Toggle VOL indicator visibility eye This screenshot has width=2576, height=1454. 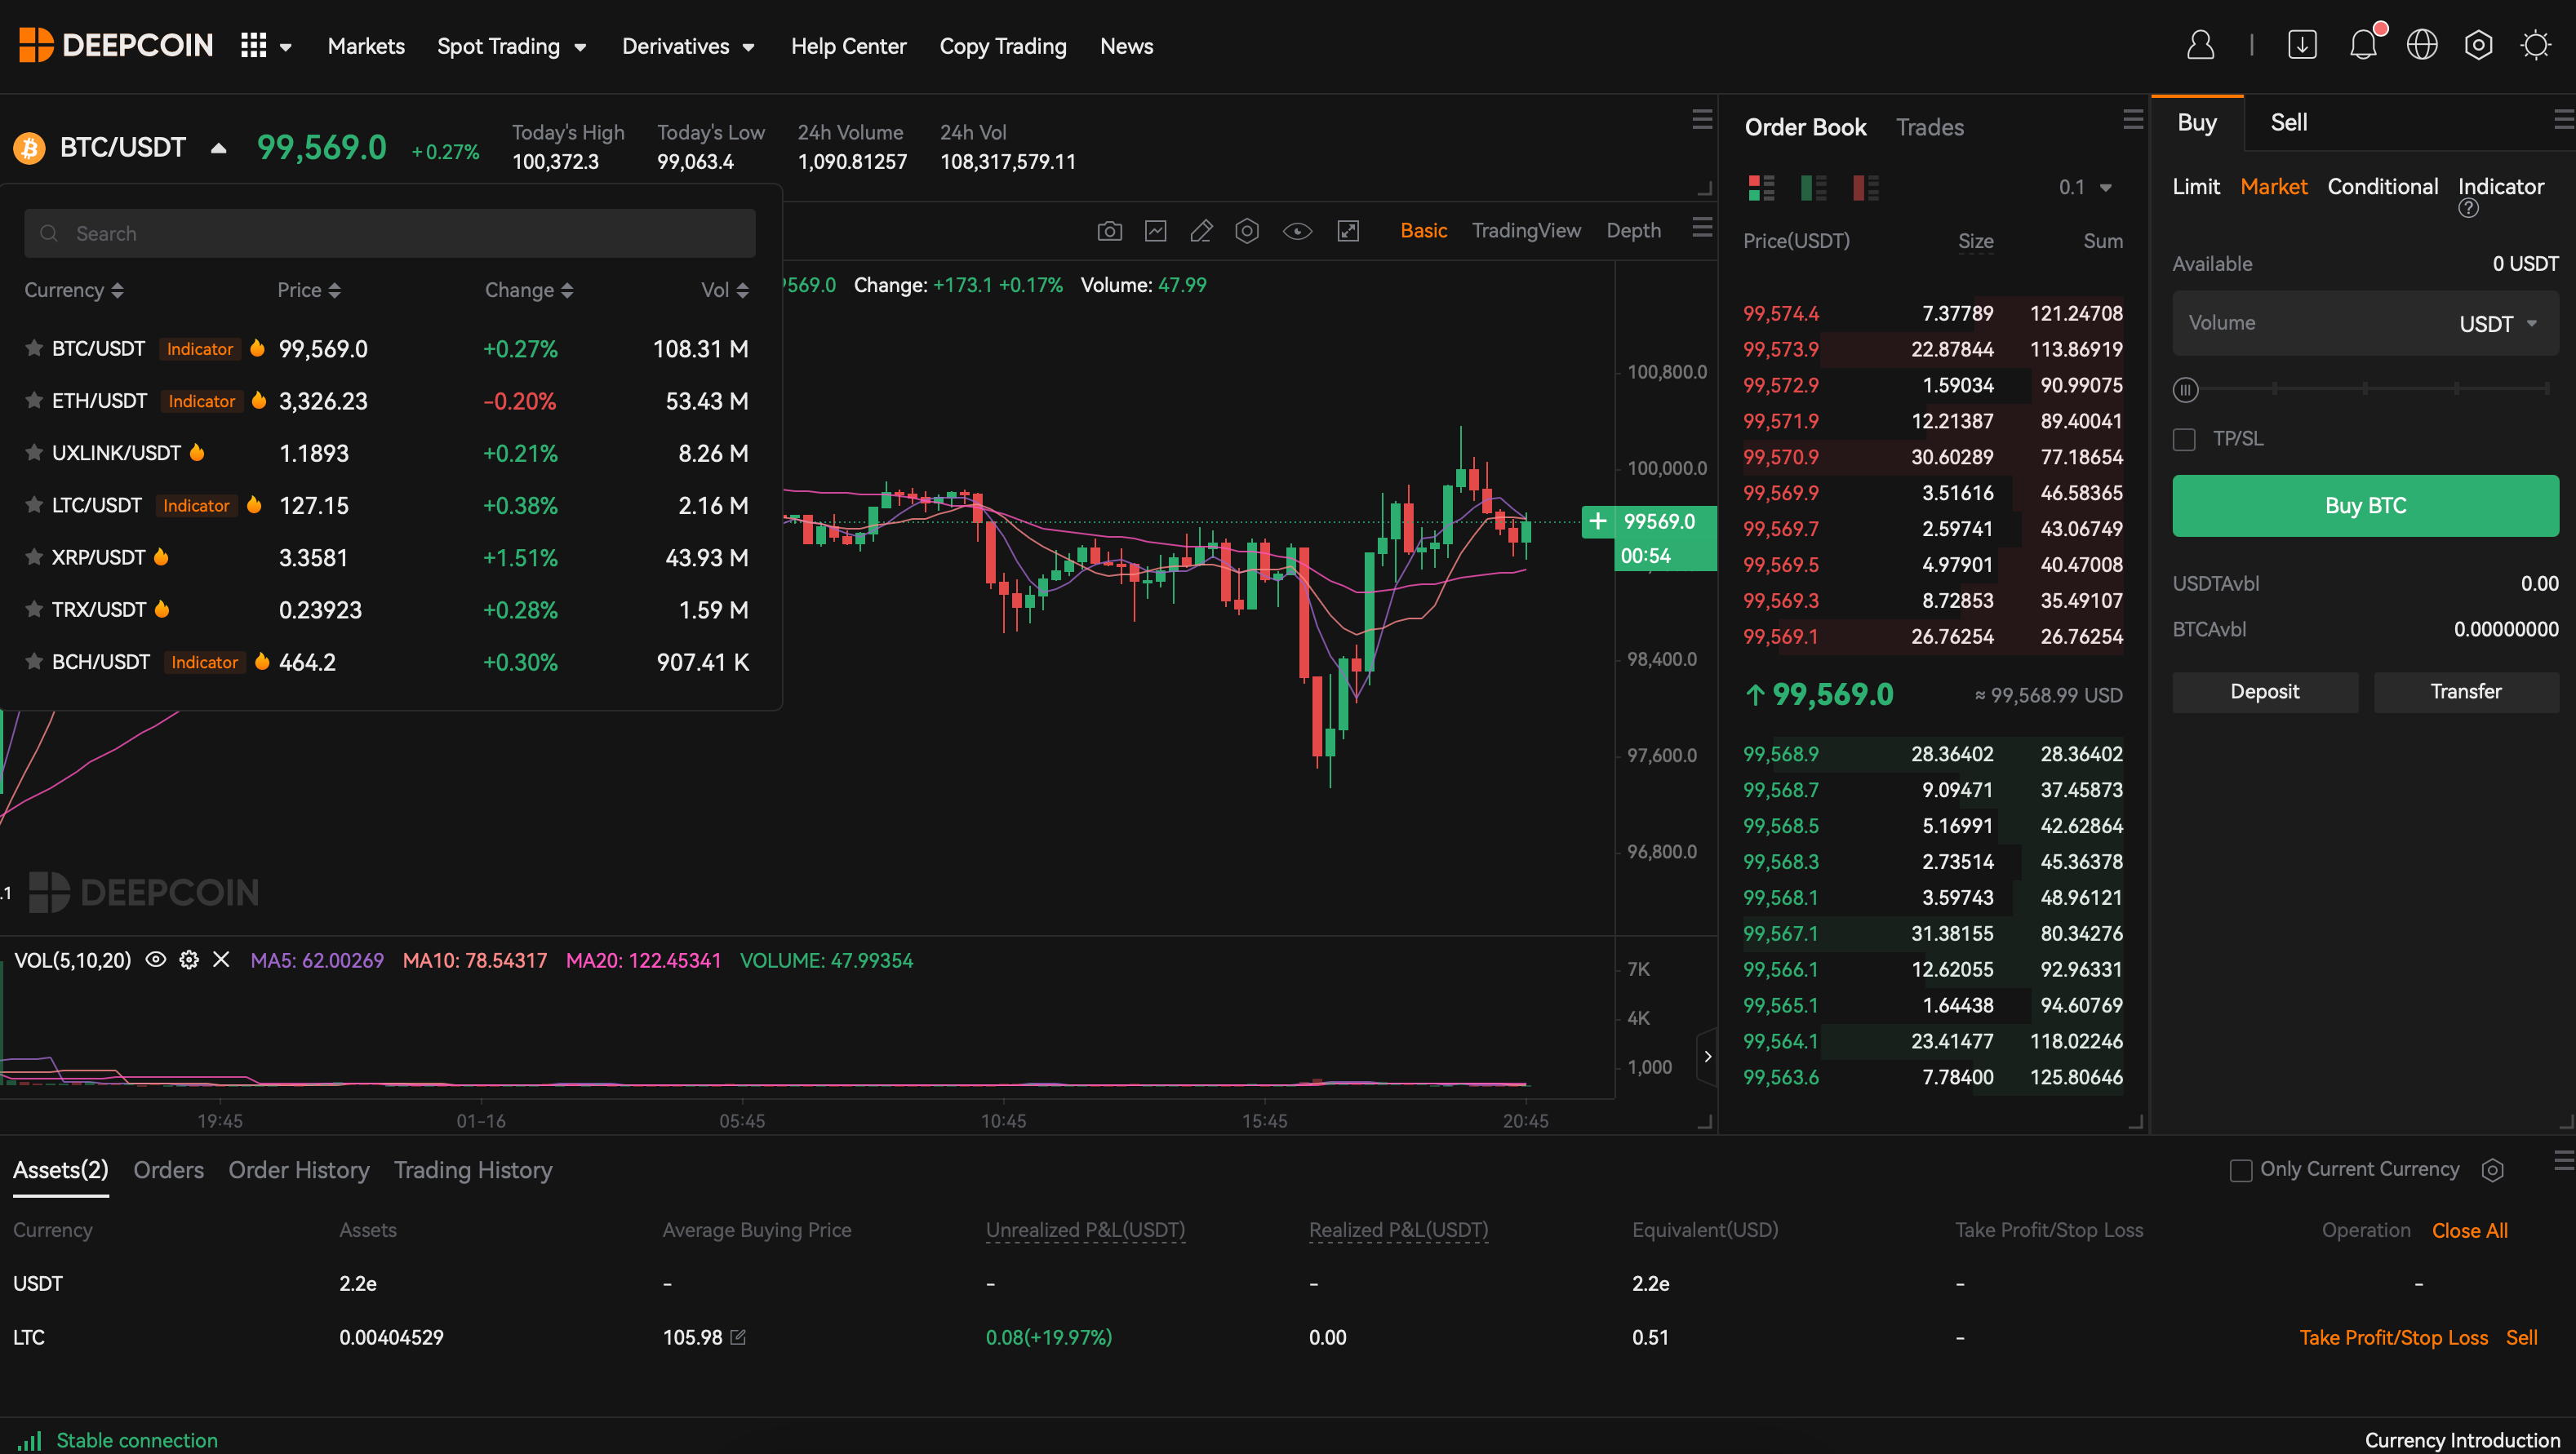coord(155,960)
